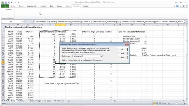Click the 'Number of obs' label cell
This screenshot has width=189, height=106.
[x=129, y=37]
